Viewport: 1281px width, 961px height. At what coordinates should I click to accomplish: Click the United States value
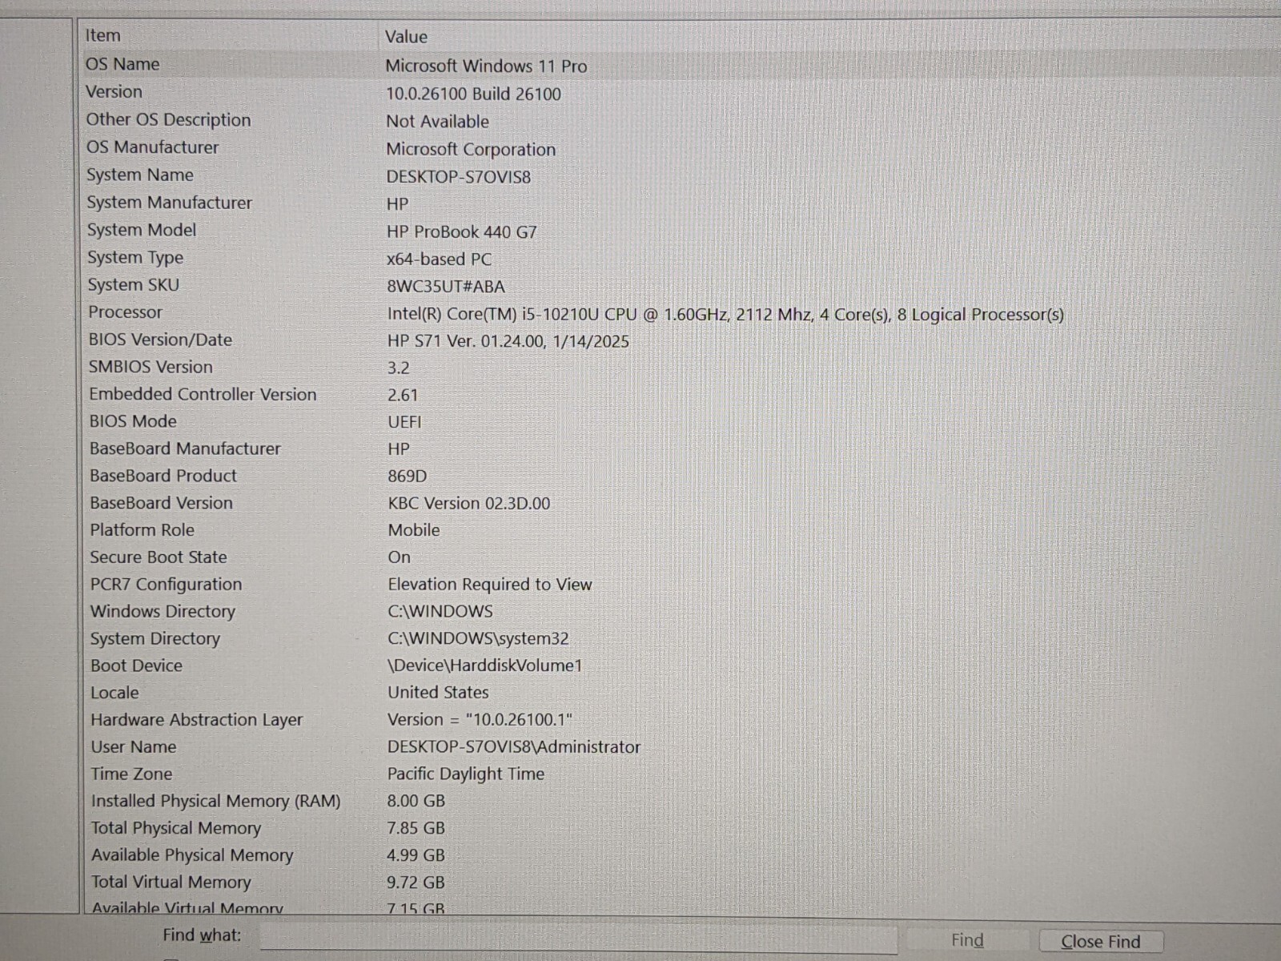tap(438, 693)
